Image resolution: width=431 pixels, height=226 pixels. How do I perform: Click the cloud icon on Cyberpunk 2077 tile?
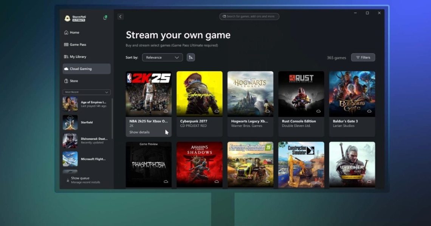[x=217, y=111]
